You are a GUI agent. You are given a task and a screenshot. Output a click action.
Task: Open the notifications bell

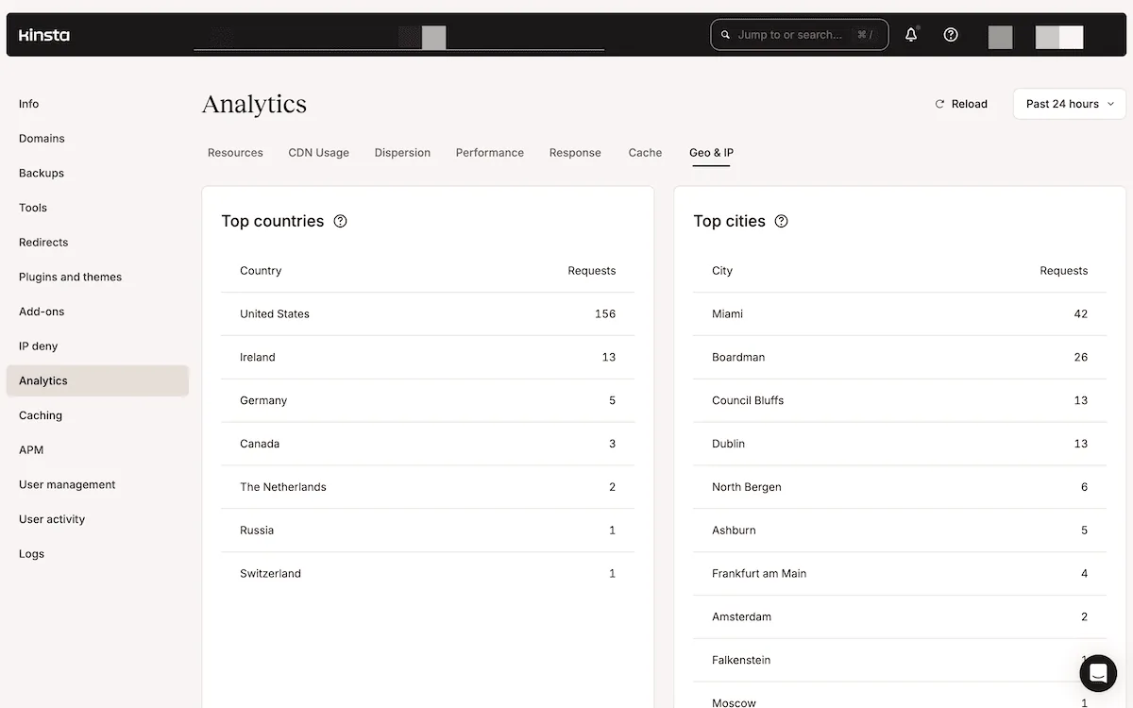click(910, 34)
